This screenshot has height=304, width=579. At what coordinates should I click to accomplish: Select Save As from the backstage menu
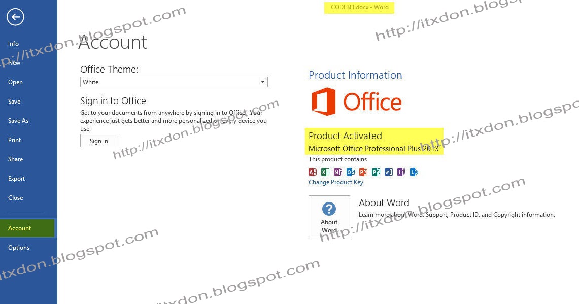[18, 121]
